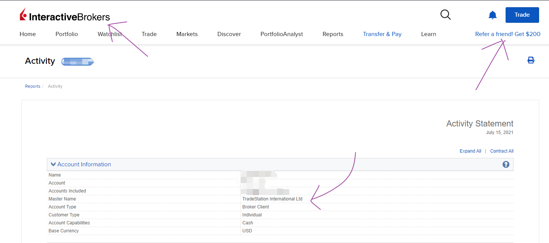
Task: Open the Transfer & Pay menu item
Action: (x=382, y=34)
